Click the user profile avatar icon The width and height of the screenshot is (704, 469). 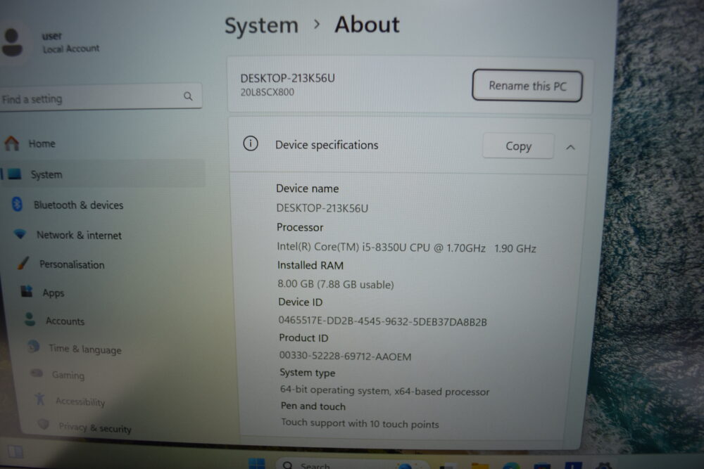[12, 43]
